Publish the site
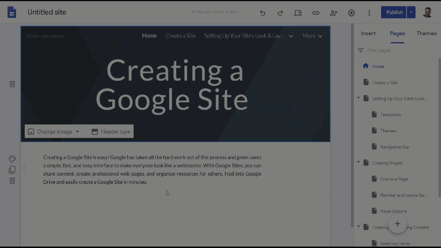Image resolution: width=441 pixels, height=248 pixels. tap(394, 12)
